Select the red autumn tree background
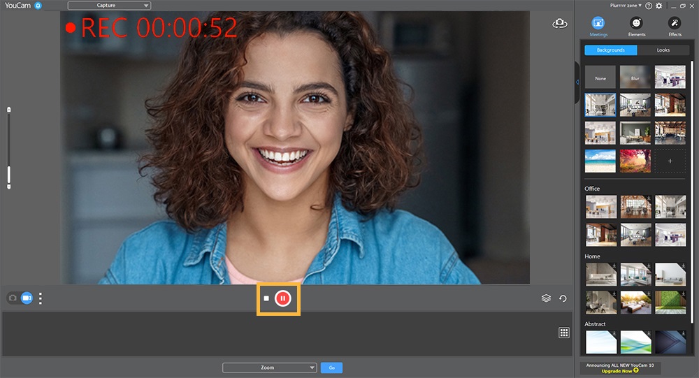Image resolution: width=699 pixels, height=378 pixels. tap(635, 161)
